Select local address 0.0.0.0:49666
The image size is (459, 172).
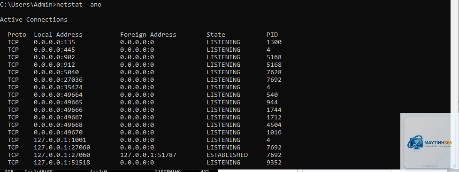[x=58, y=110]
